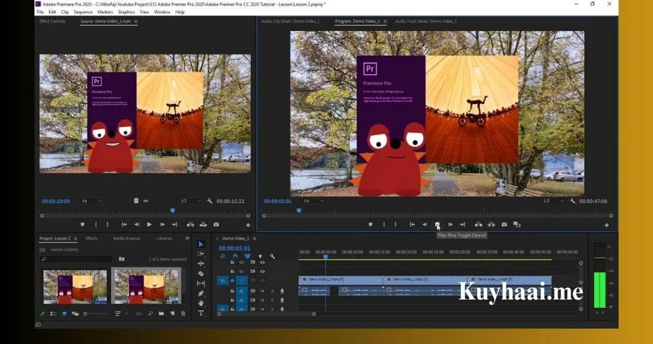
Task: Open Source Demo Video_1.mp4 panel menu
Action: coord(136,21)
